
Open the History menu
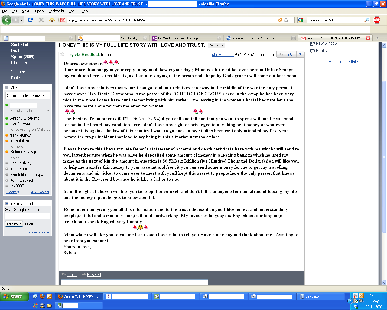(x=39, y=11)
